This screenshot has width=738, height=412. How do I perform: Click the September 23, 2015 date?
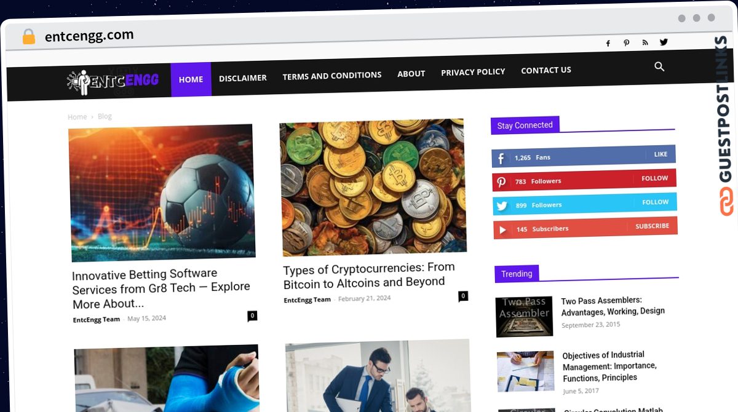point(591,325)
